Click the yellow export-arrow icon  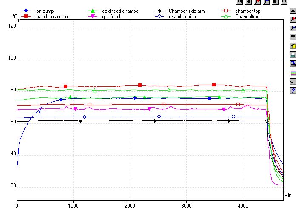click(x=293, y=46)
